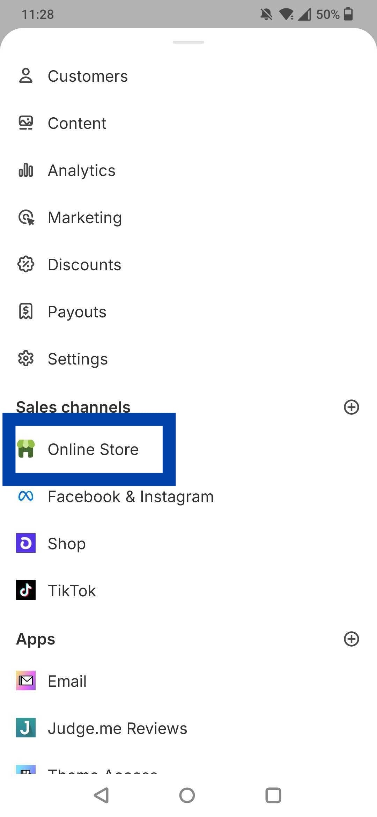Screen dimensions: 377x817
Task: Tap the Settings gear icon
Action: pyautogui.click(x=25, y=359)
